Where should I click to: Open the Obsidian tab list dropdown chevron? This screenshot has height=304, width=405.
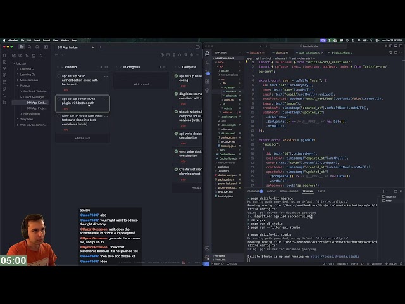pyautogui.click(x=191, y=47)
